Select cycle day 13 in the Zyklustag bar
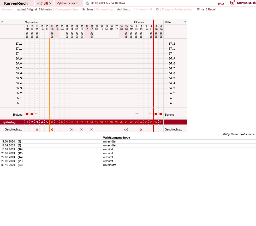Image resolution: width=256 pixels, height=226 pixels. tap(87, 122)
